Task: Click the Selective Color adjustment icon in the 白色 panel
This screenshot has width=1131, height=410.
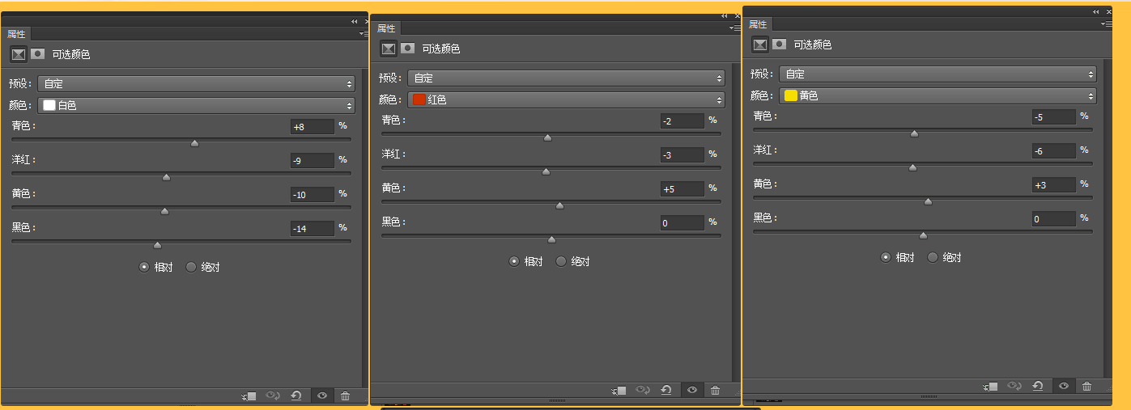Action: click(x=18, y=54)
